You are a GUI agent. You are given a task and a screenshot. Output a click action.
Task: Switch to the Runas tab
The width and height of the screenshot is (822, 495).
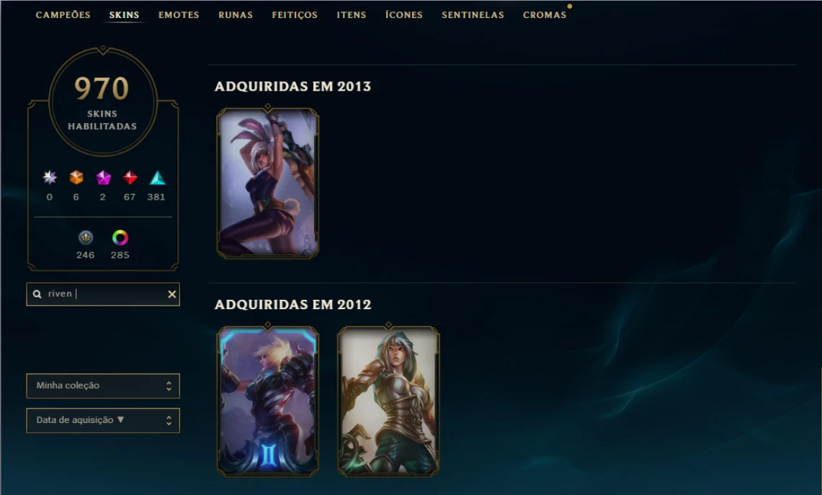pyautogui.click(x=236, y=15)
